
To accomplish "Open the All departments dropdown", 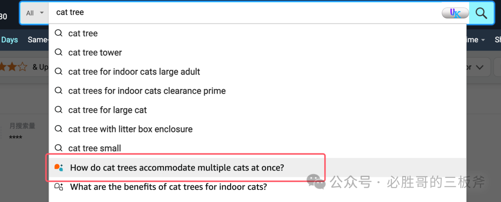I will tap(35, 13).
